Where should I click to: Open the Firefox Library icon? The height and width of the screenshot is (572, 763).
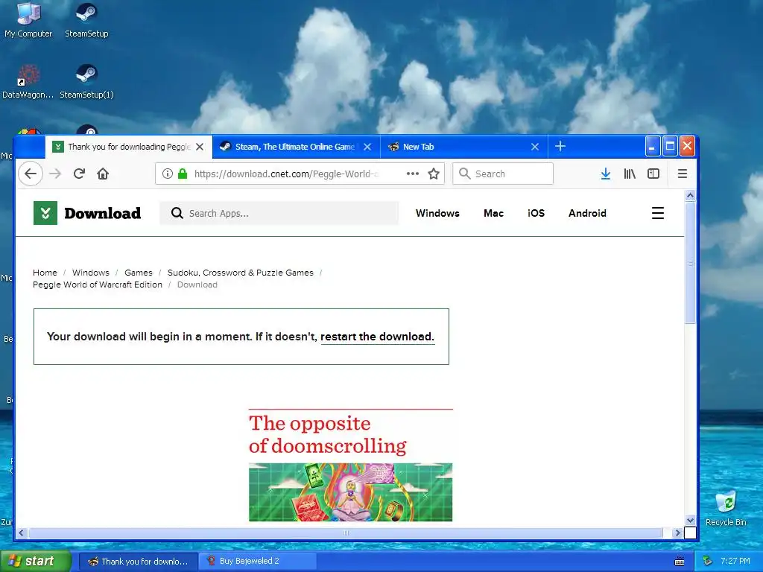tap(630, 174)
